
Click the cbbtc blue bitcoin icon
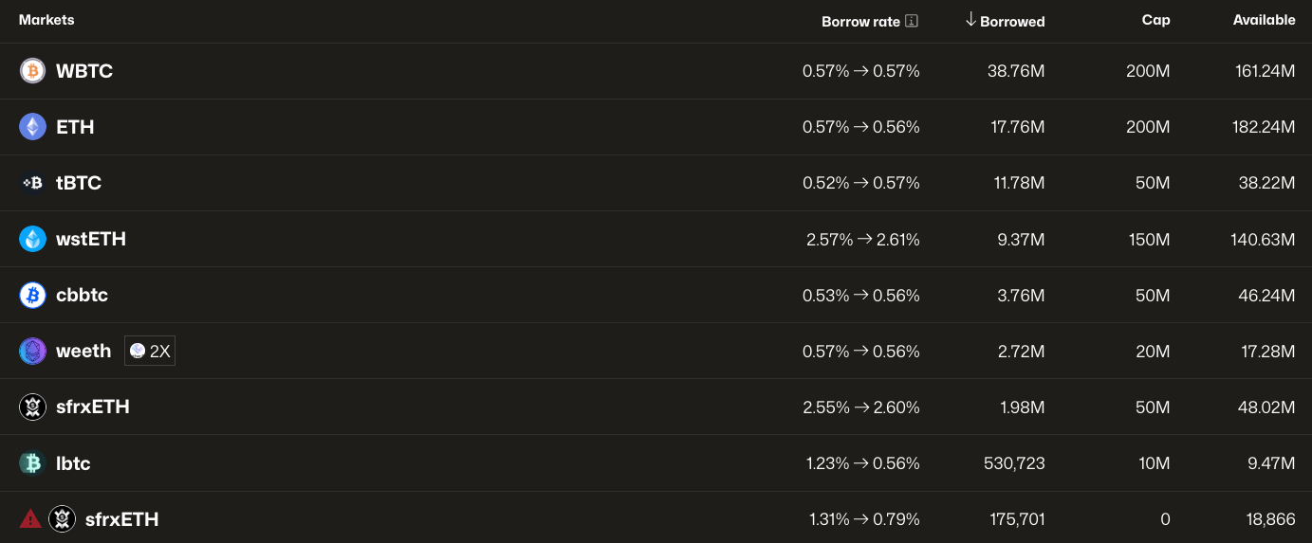pos(32,295)
